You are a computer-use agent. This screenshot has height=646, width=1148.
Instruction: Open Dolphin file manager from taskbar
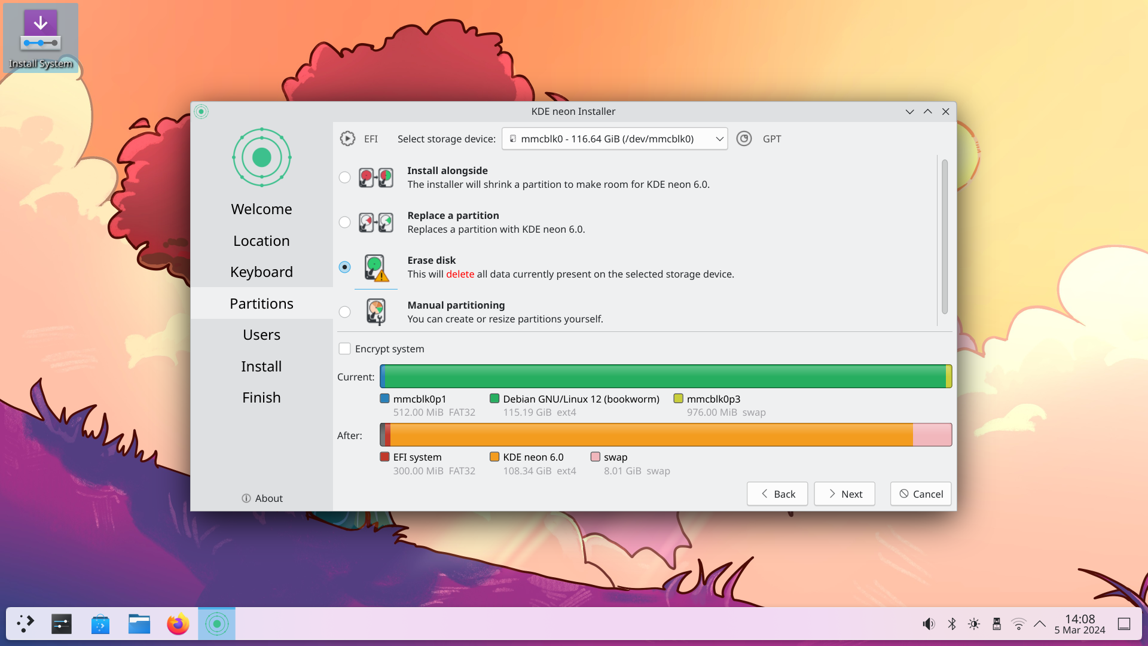pos(139,624)
